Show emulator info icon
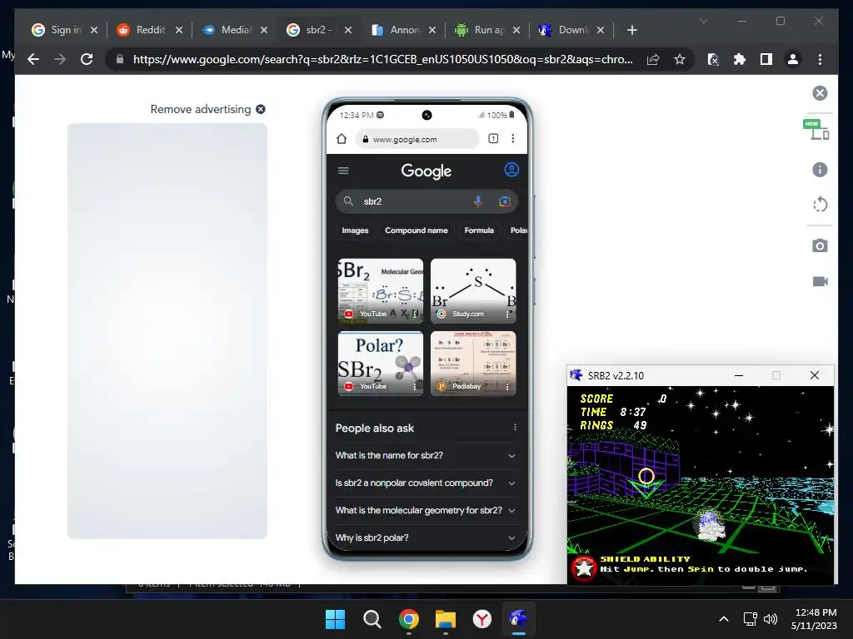The width and height of the screenshot is (853, 639). tap(820, 170)
